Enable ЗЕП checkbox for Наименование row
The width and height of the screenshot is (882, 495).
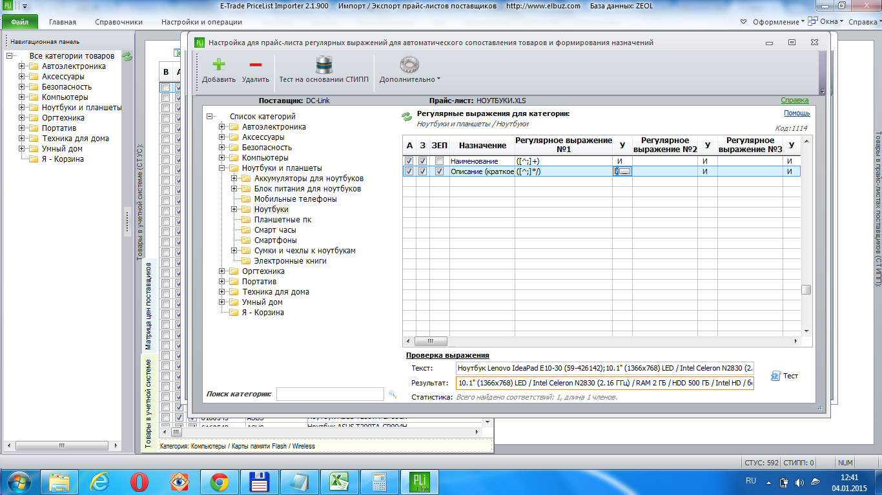439,161
